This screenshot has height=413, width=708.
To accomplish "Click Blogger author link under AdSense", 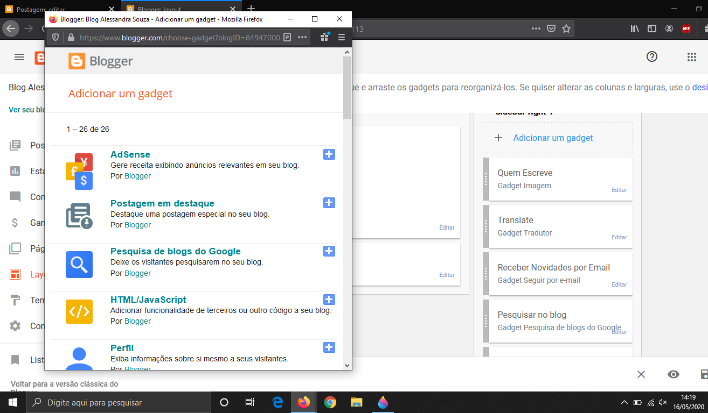I will (x=137, y=176).
